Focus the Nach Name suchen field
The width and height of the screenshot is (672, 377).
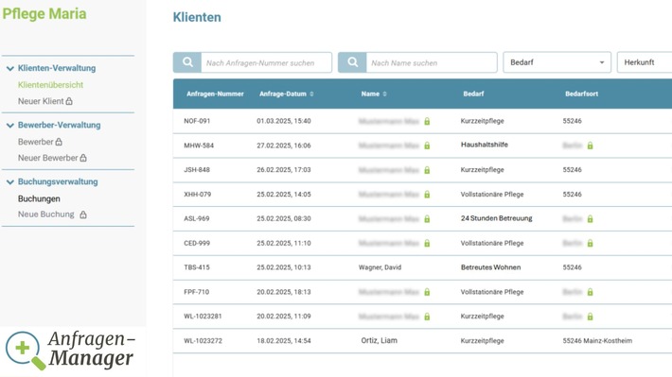[x=432, y=62]
